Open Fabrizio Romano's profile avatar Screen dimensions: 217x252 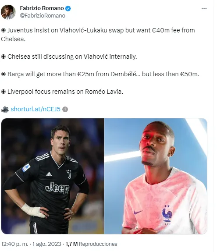pos(8,12)
